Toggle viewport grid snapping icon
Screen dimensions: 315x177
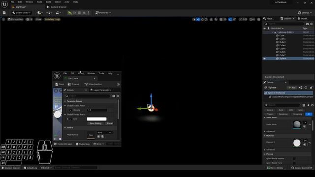pos(221,19)
